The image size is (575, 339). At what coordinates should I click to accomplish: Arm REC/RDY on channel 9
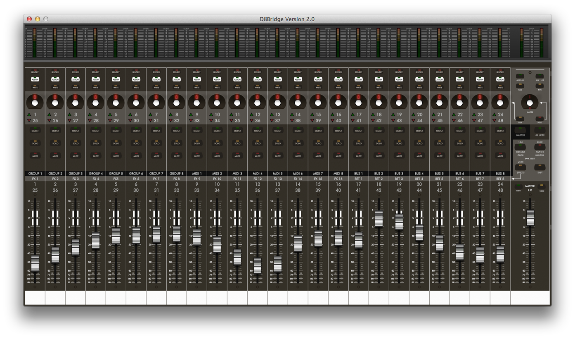[197, 71]
